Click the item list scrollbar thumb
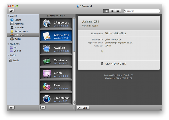Viewport: 169px width, 120px height. [x=74, y=35]
